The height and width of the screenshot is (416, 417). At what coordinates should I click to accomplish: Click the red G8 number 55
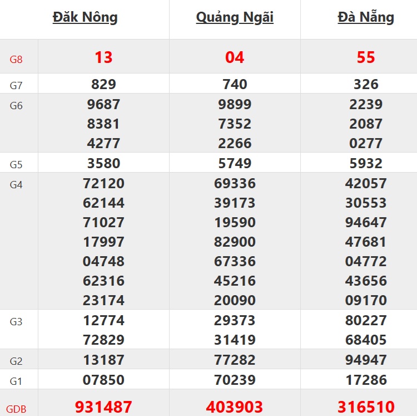(x=365, y=57)
